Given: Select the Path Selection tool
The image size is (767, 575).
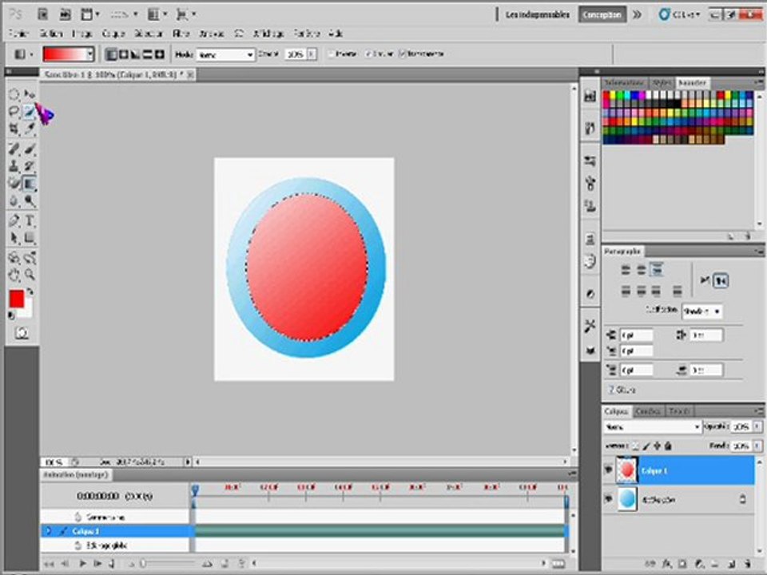Looking at the screenshot, I should pyautogui.click(x=14, y=238).
